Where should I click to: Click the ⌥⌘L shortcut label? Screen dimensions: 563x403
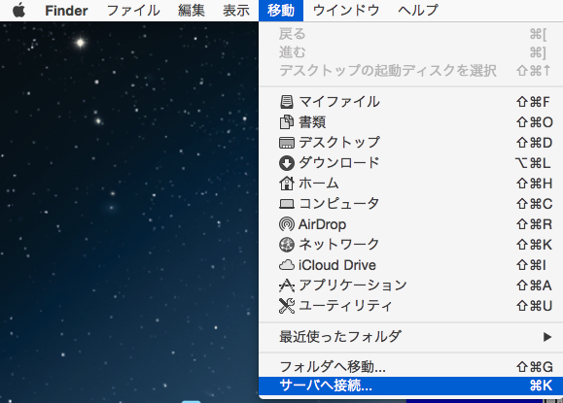(533, 163)
